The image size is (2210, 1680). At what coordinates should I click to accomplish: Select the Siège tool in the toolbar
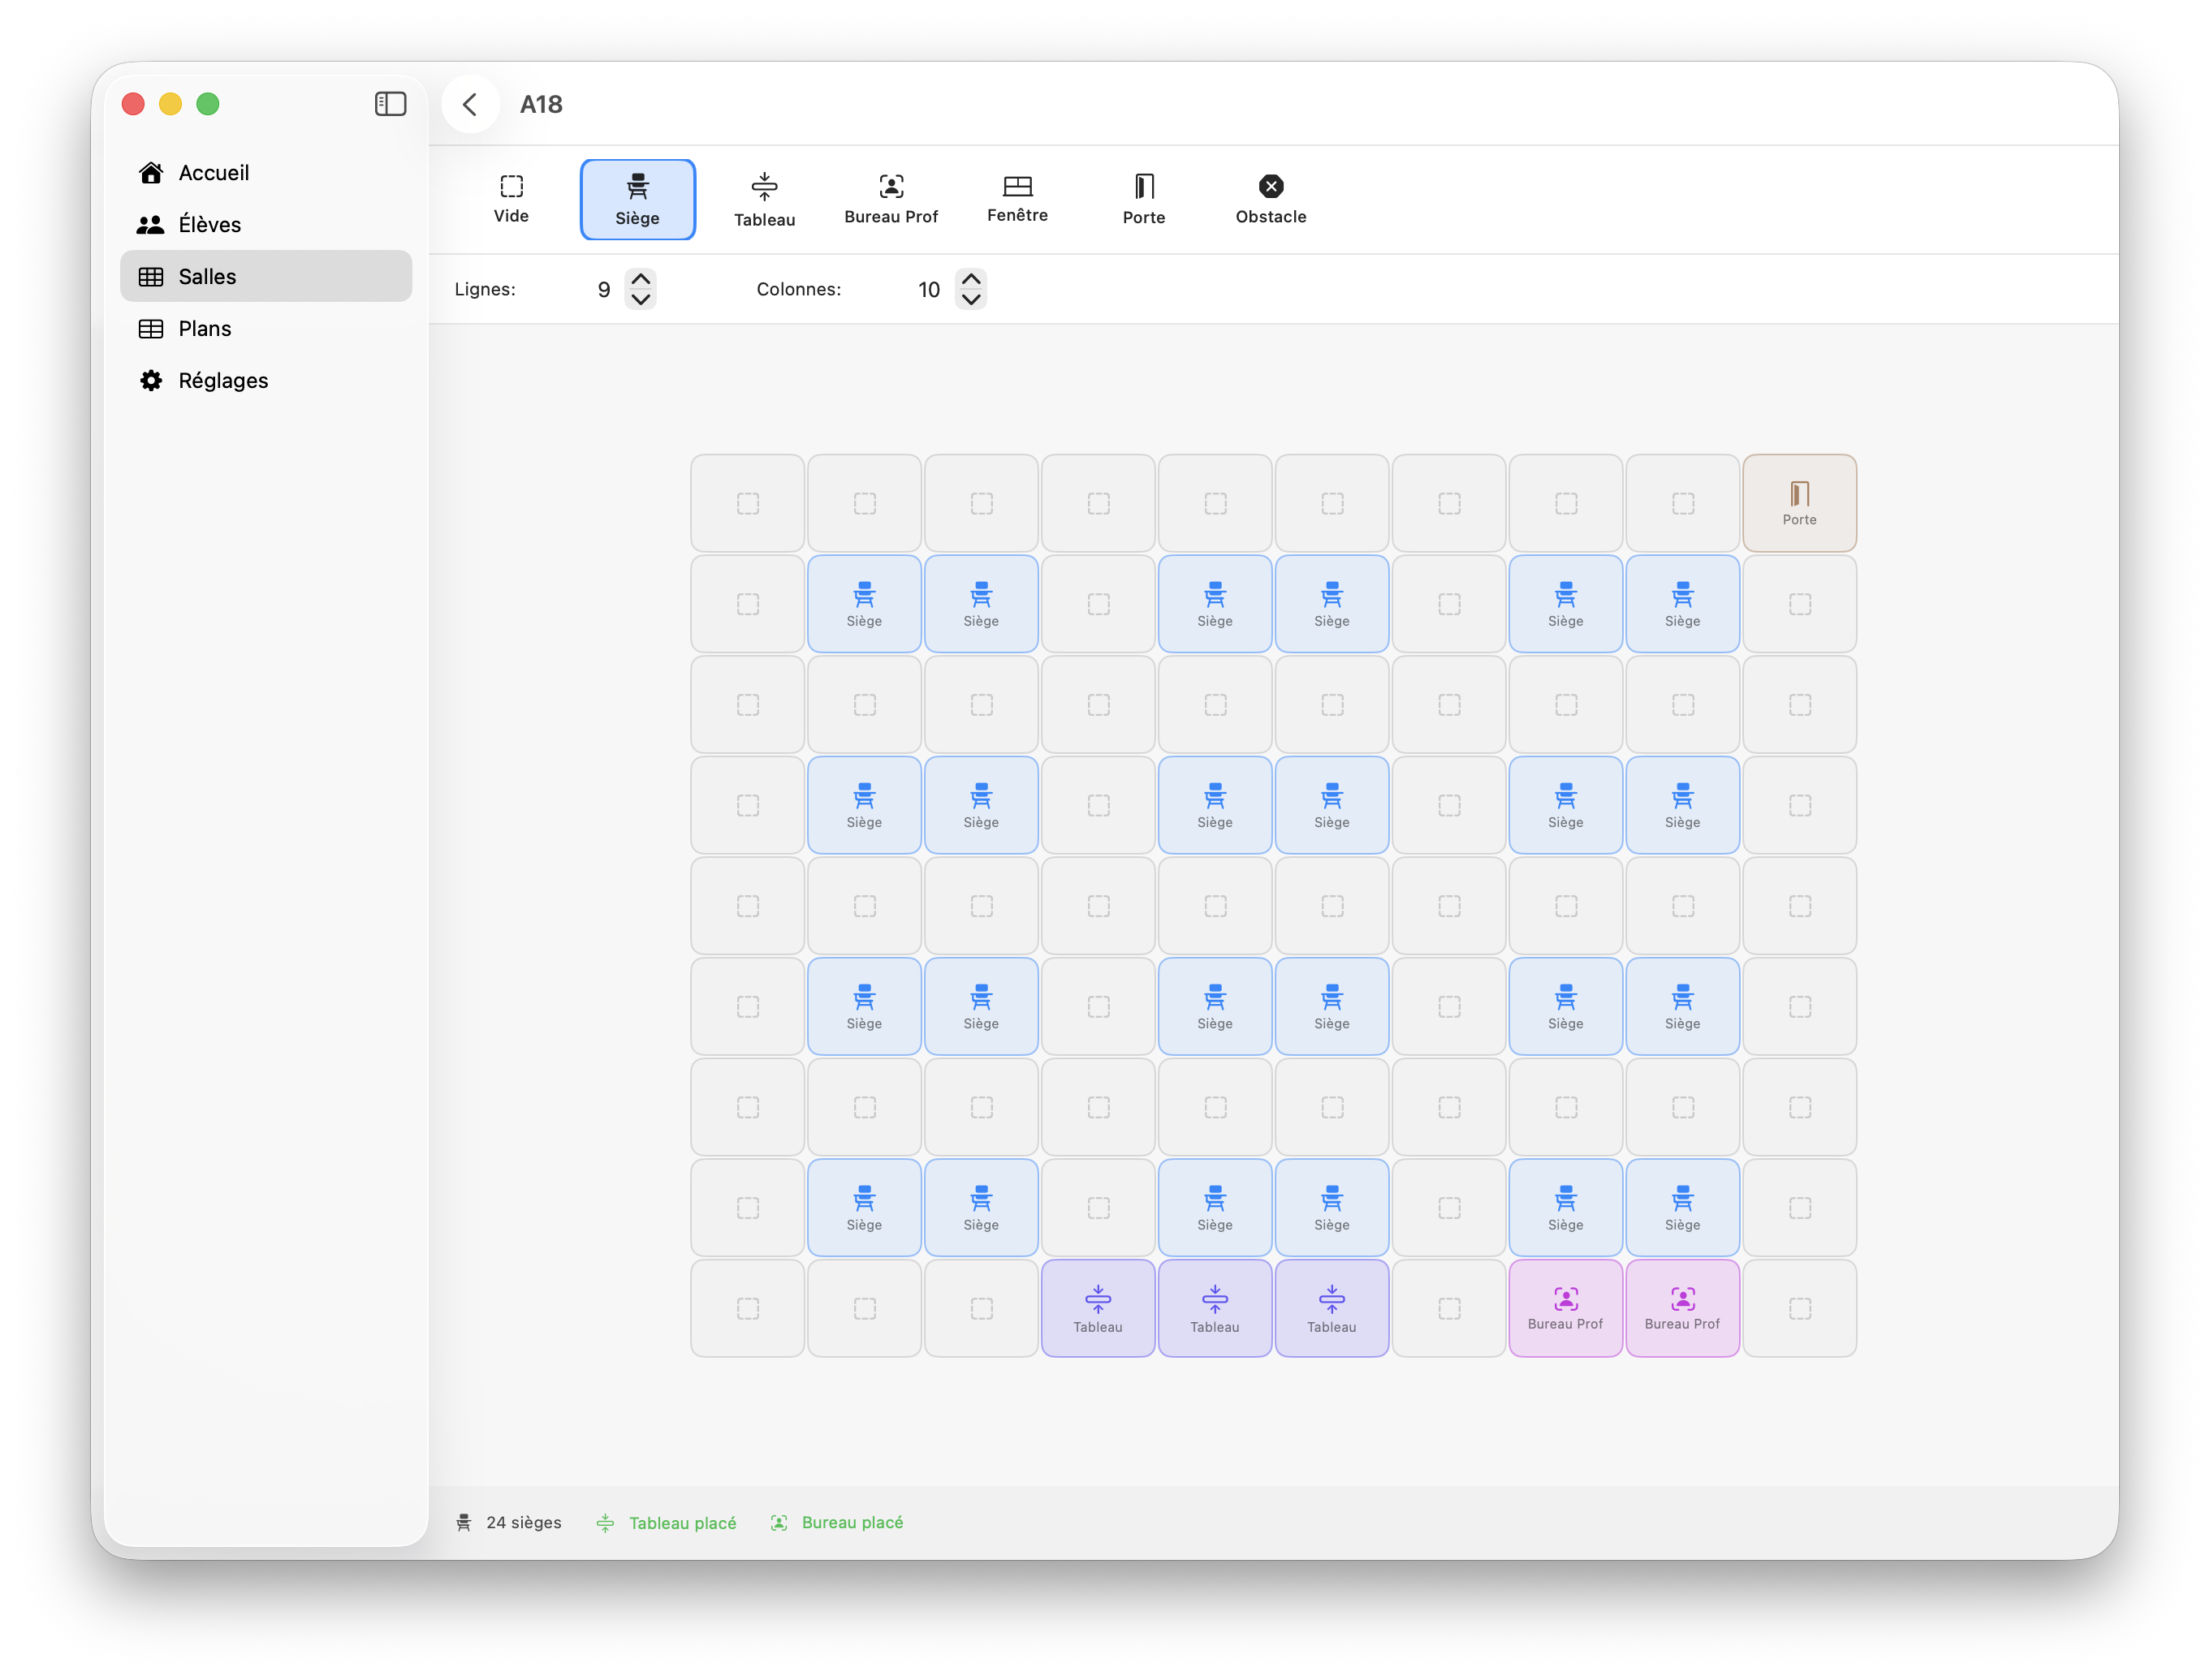coord(637,199)
